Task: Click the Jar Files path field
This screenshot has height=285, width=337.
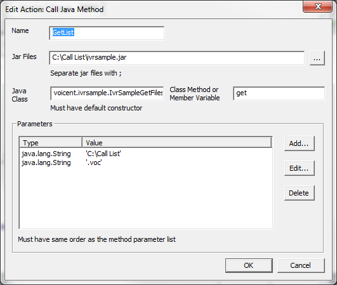Action: pos(176,58)
